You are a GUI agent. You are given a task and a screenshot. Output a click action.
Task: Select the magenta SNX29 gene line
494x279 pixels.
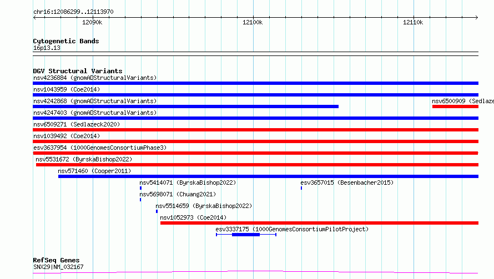tap(255, 272)
